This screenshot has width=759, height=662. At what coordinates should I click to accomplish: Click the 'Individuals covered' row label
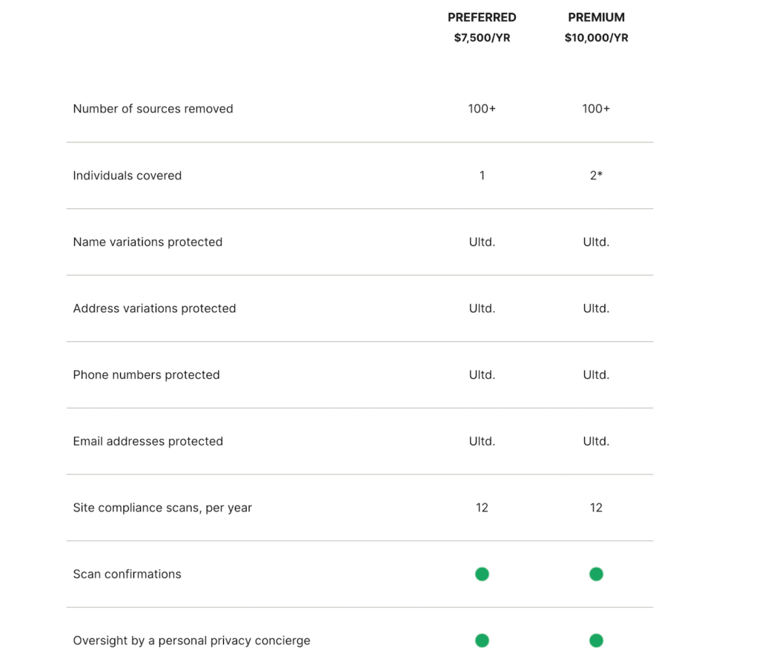click(x=127, y=176)
